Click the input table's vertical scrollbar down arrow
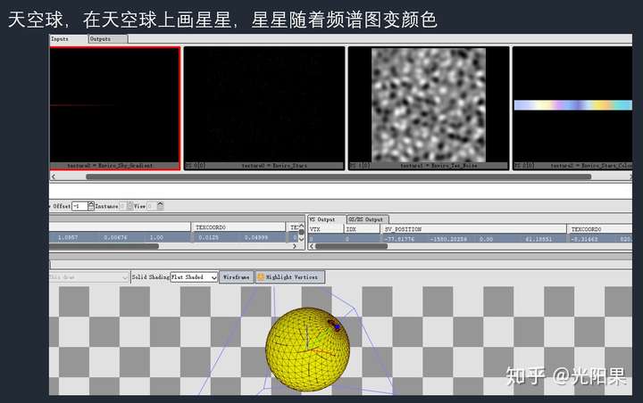643x403 pixels. pyautogui.click(x=302, y=239)
